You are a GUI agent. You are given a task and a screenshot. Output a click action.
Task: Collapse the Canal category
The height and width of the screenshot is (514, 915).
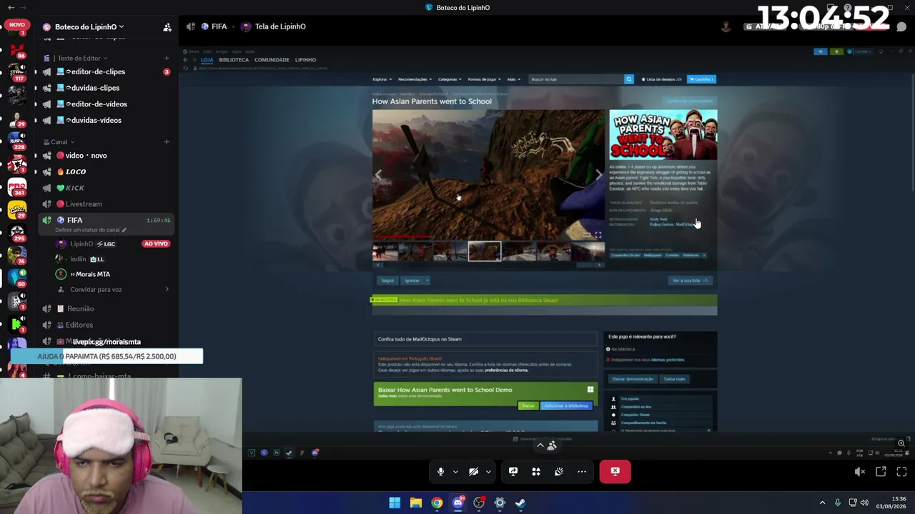59,142
